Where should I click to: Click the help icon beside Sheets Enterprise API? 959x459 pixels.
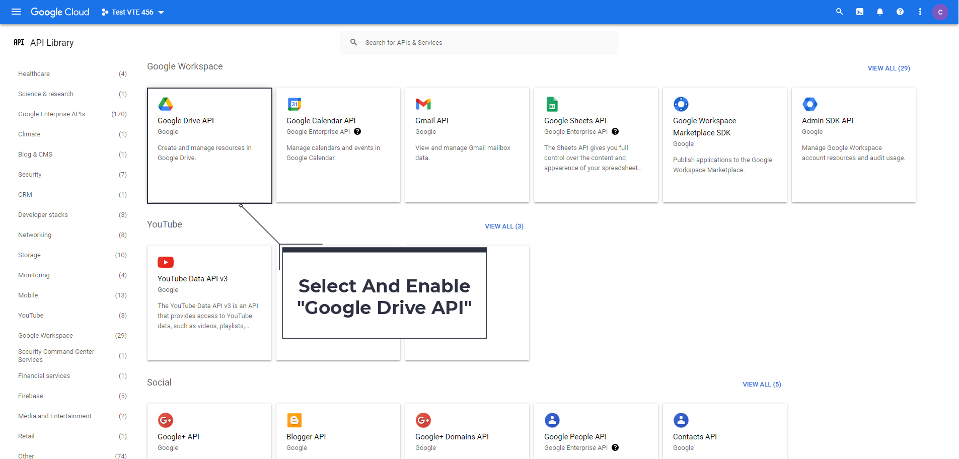(615, 131)
